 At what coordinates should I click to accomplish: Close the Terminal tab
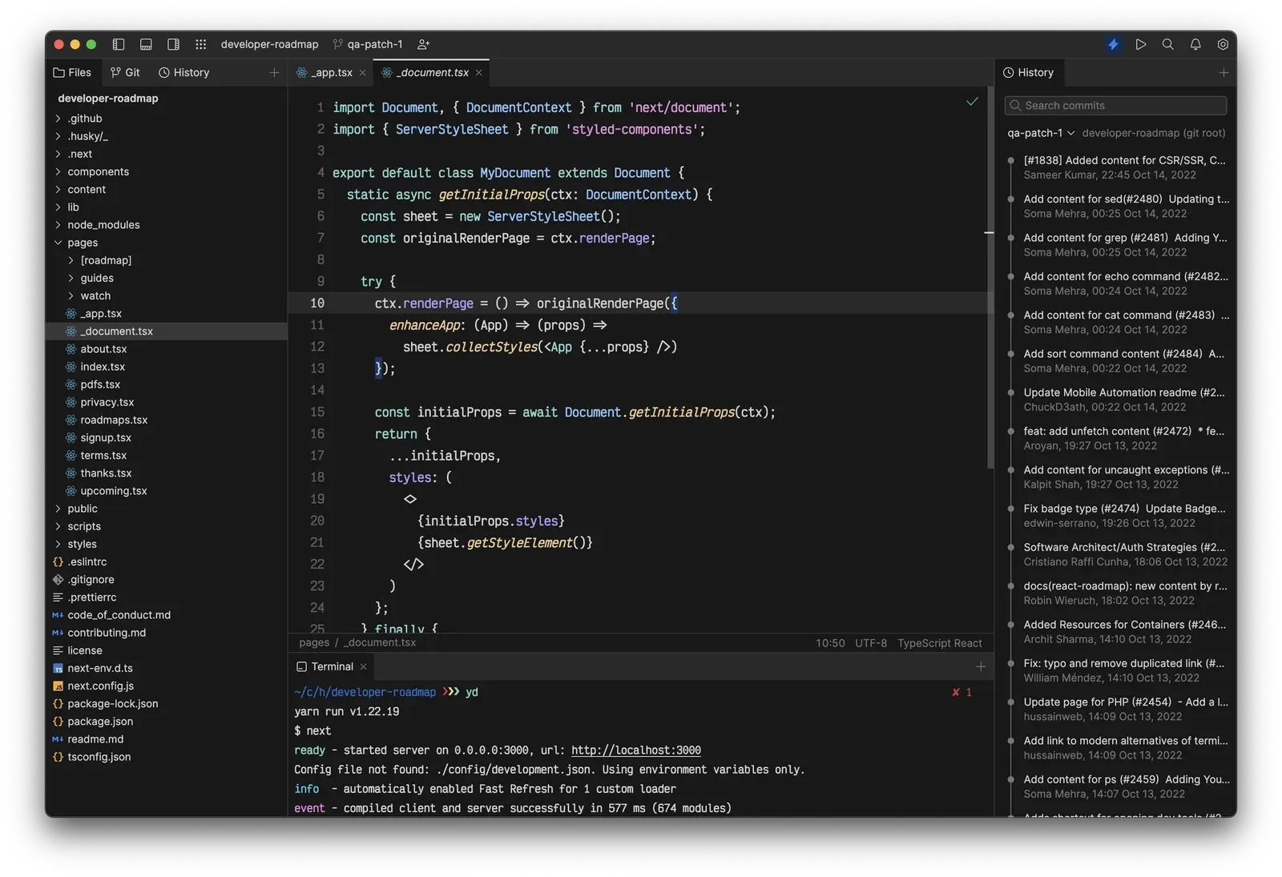point(364,666)
